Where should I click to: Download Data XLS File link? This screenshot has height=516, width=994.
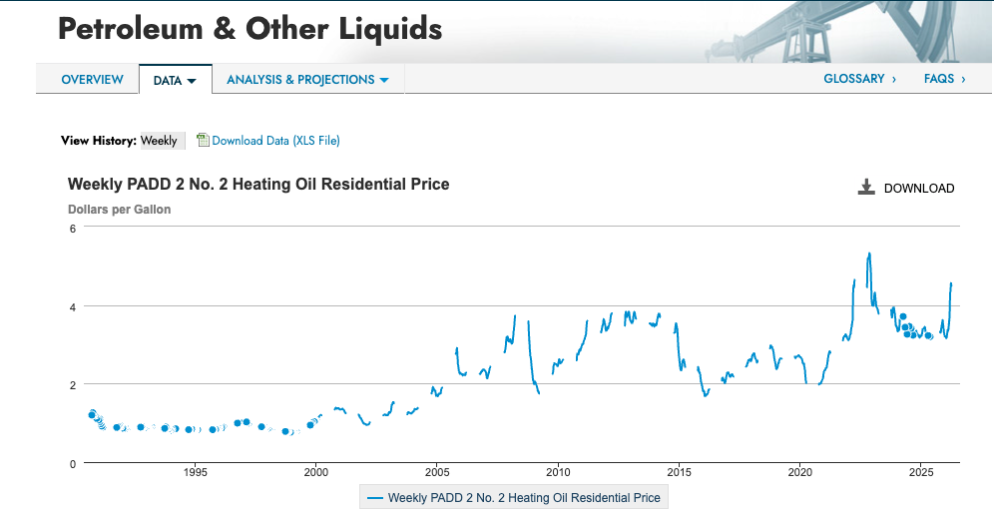tap(275, 141)
